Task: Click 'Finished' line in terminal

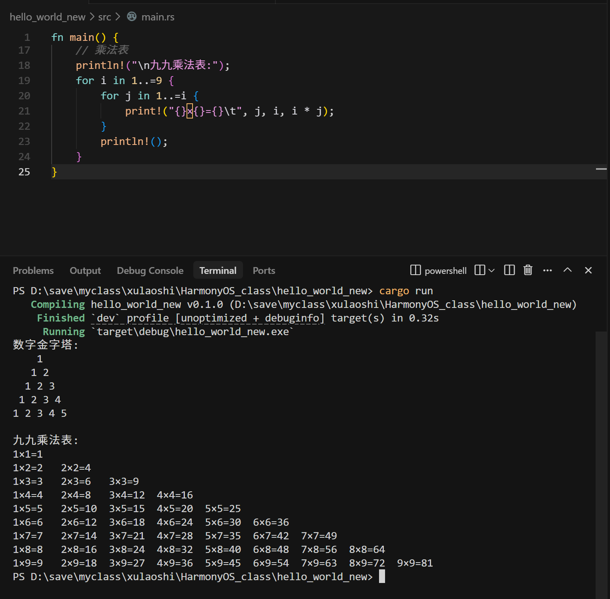Action: [238, 318]
